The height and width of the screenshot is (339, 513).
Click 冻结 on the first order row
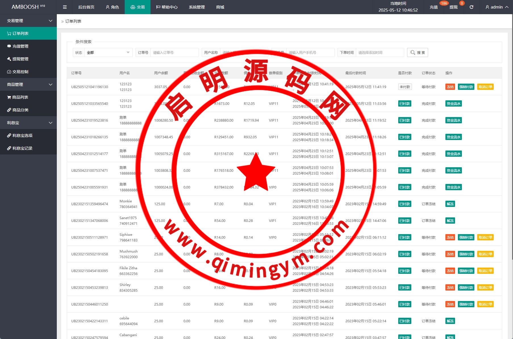450,87
